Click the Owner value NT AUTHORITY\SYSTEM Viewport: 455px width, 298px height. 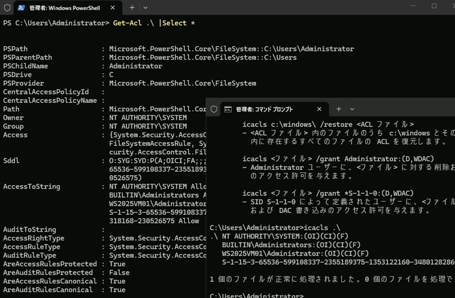point(148,118)
